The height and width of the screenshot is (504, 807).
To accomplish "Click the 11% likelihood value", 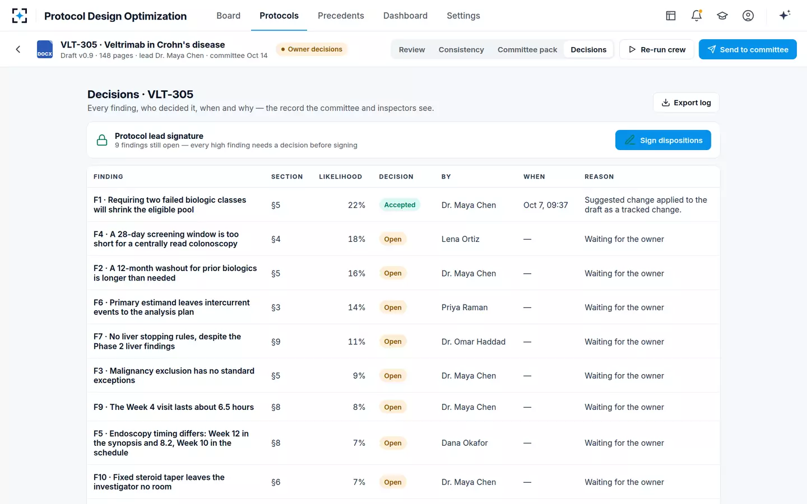I will coord(356,342).
